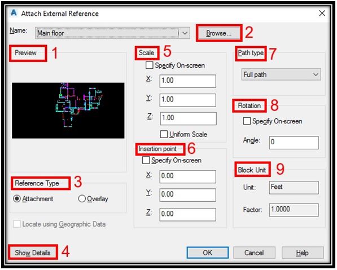Click the Scale X input field
This screenshot has height=270, width=337.
click(x=187, y=81)
